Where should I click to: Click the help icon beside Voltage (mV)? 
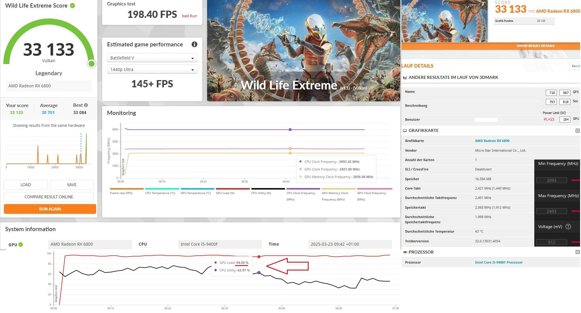point(568,227)
